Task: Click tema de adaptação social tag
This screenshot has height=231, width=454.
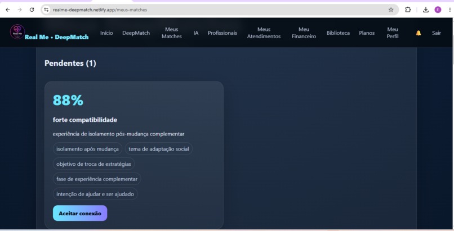Action: pos(159,149)
